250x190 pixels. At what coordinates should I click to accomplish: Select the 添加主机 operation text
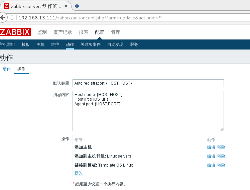pyautogui.click(x=83, y=147)
